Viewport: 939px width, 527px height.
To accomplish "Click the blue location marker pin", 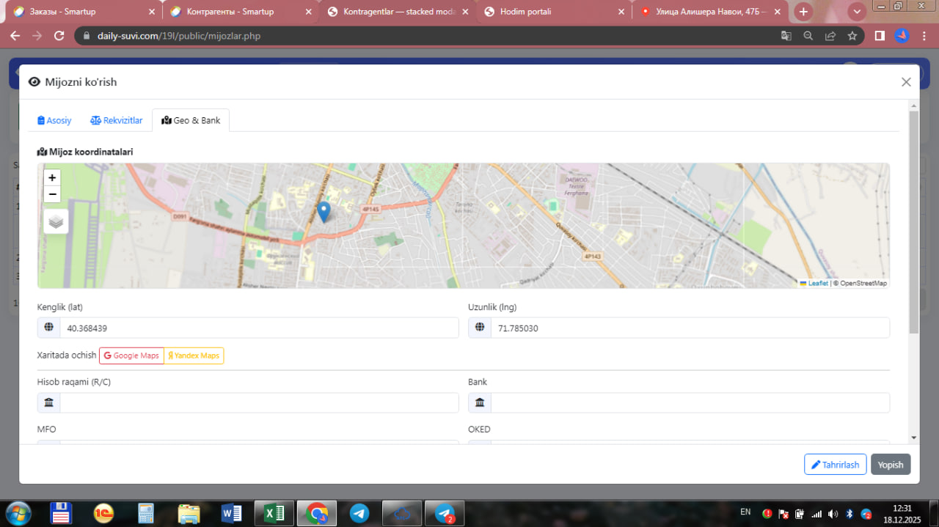I will [x=324, y=212].
